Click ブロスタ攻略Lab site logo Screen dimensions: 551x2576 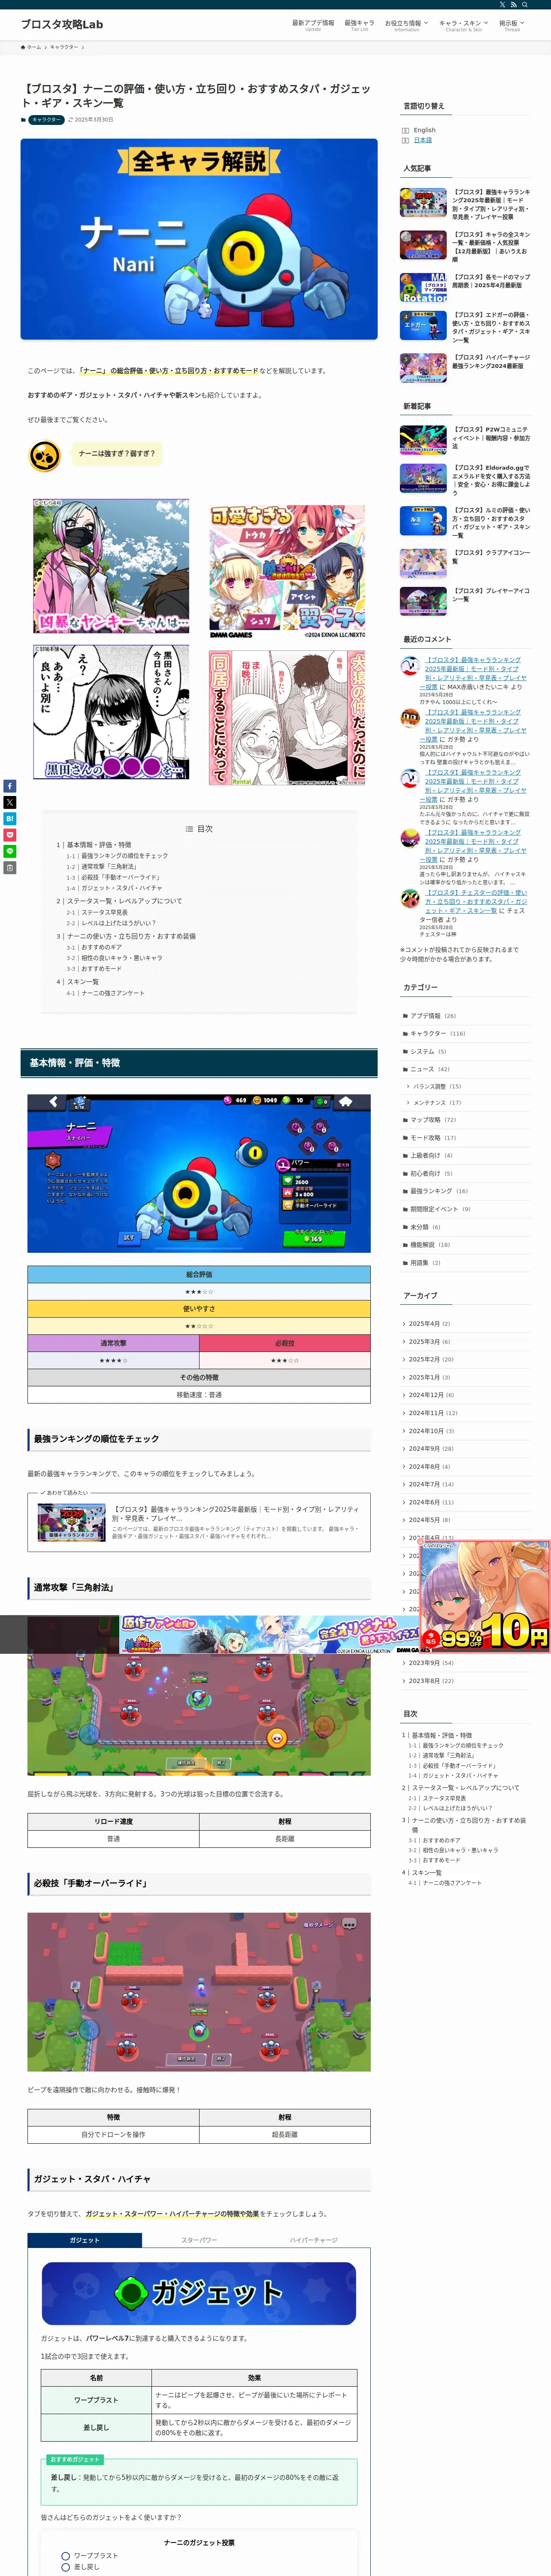coord(62,24)
